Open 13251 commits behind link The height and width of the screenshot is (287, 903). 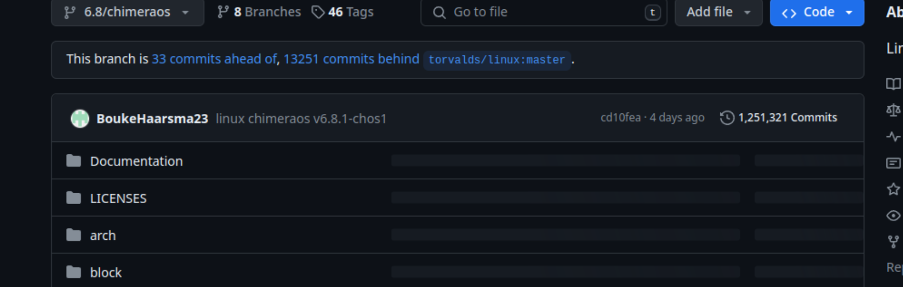coord(351,59)
